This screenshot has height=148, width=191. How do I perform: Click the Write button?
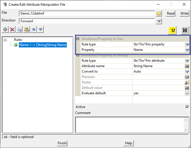click(184, 13)
